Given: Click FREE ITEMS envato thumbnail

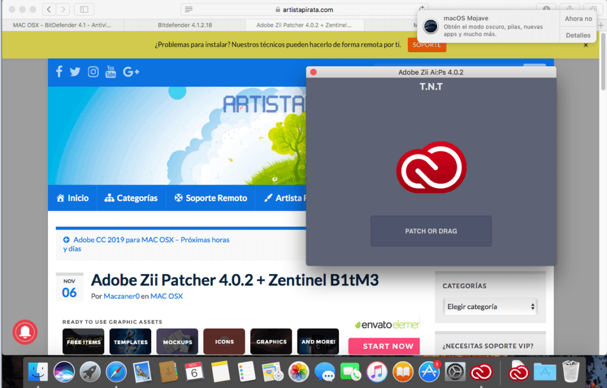Looking at the screenshot, I should point(83,342).
